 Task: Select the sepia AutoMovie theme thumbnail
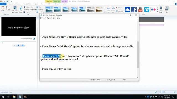pos(99,9)
